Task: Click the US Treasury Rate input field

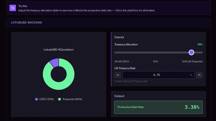Action: (x=159, y=75)
